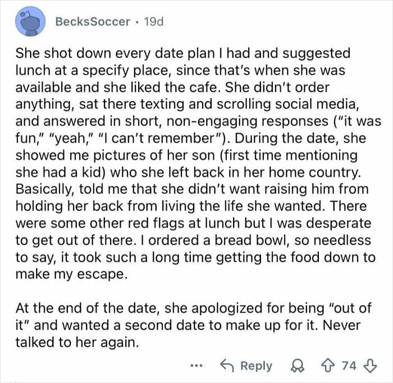
Task: Click the Reply text label
Action: [x=256, y=366]
